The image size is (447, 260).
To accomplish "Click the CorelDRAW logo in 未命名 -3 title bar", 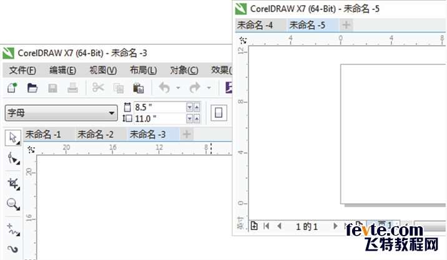I will [x=9, y=53].
